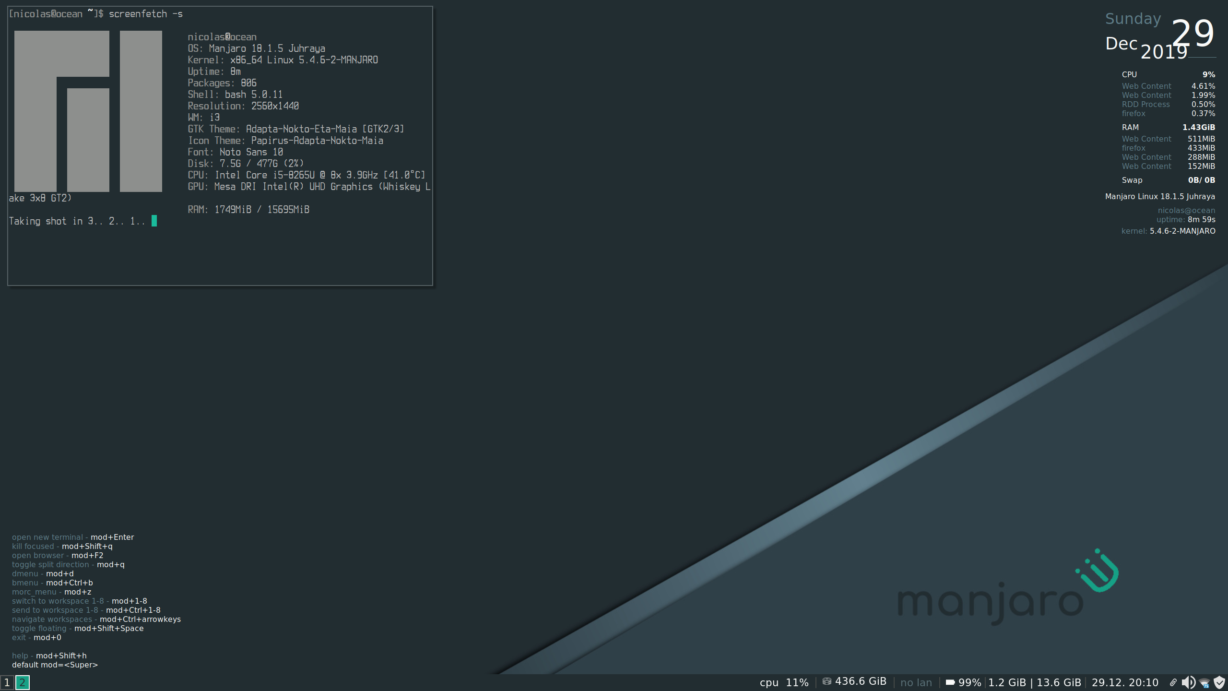The width and height of the screenshot is (1228, 691).
Task: Click the shield update-status tray icon
Action: [1219, 682]
